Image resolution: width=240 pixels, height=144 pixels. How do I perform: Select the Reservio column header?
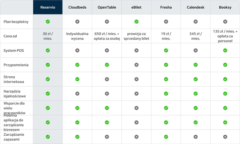(x=48, y=7)
